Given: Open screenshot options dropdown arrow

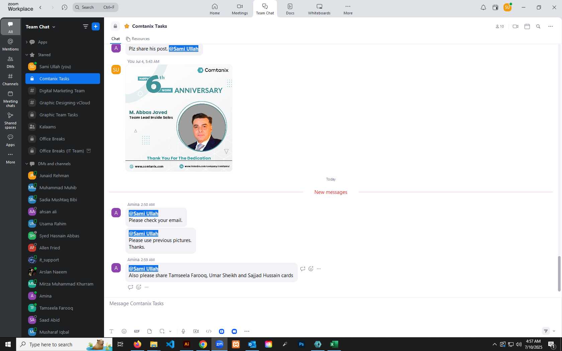Looking at the screenshot, I should pos(170,331).
